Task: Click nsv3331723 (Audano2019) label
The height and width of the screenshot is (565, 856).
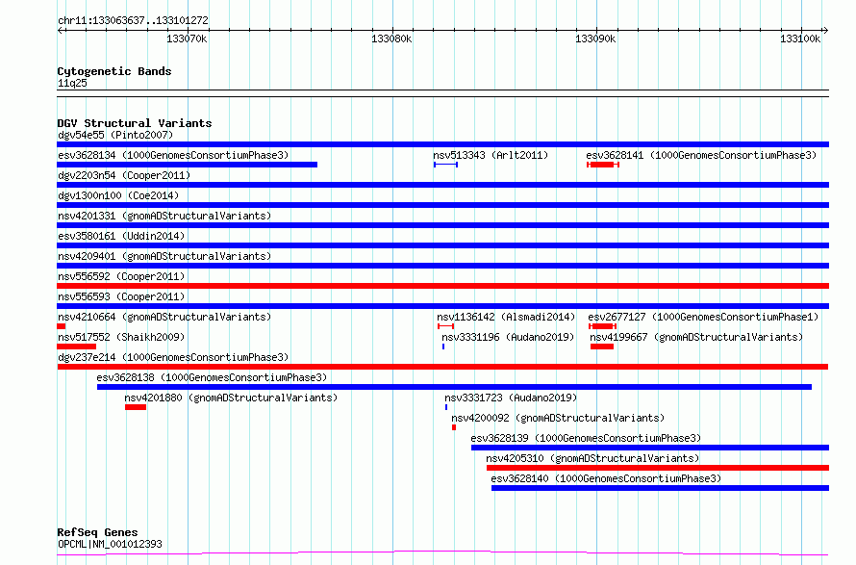Action: (x=511, y=398)
